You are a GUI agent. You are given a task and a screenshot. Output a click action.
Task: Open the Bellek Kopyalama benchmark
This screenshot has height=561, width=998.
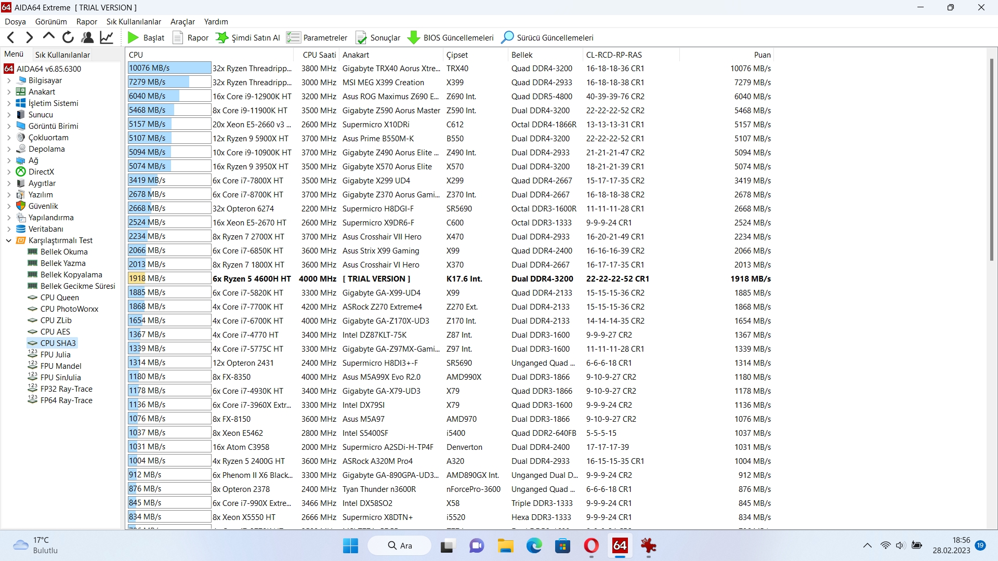coord(65,275)
